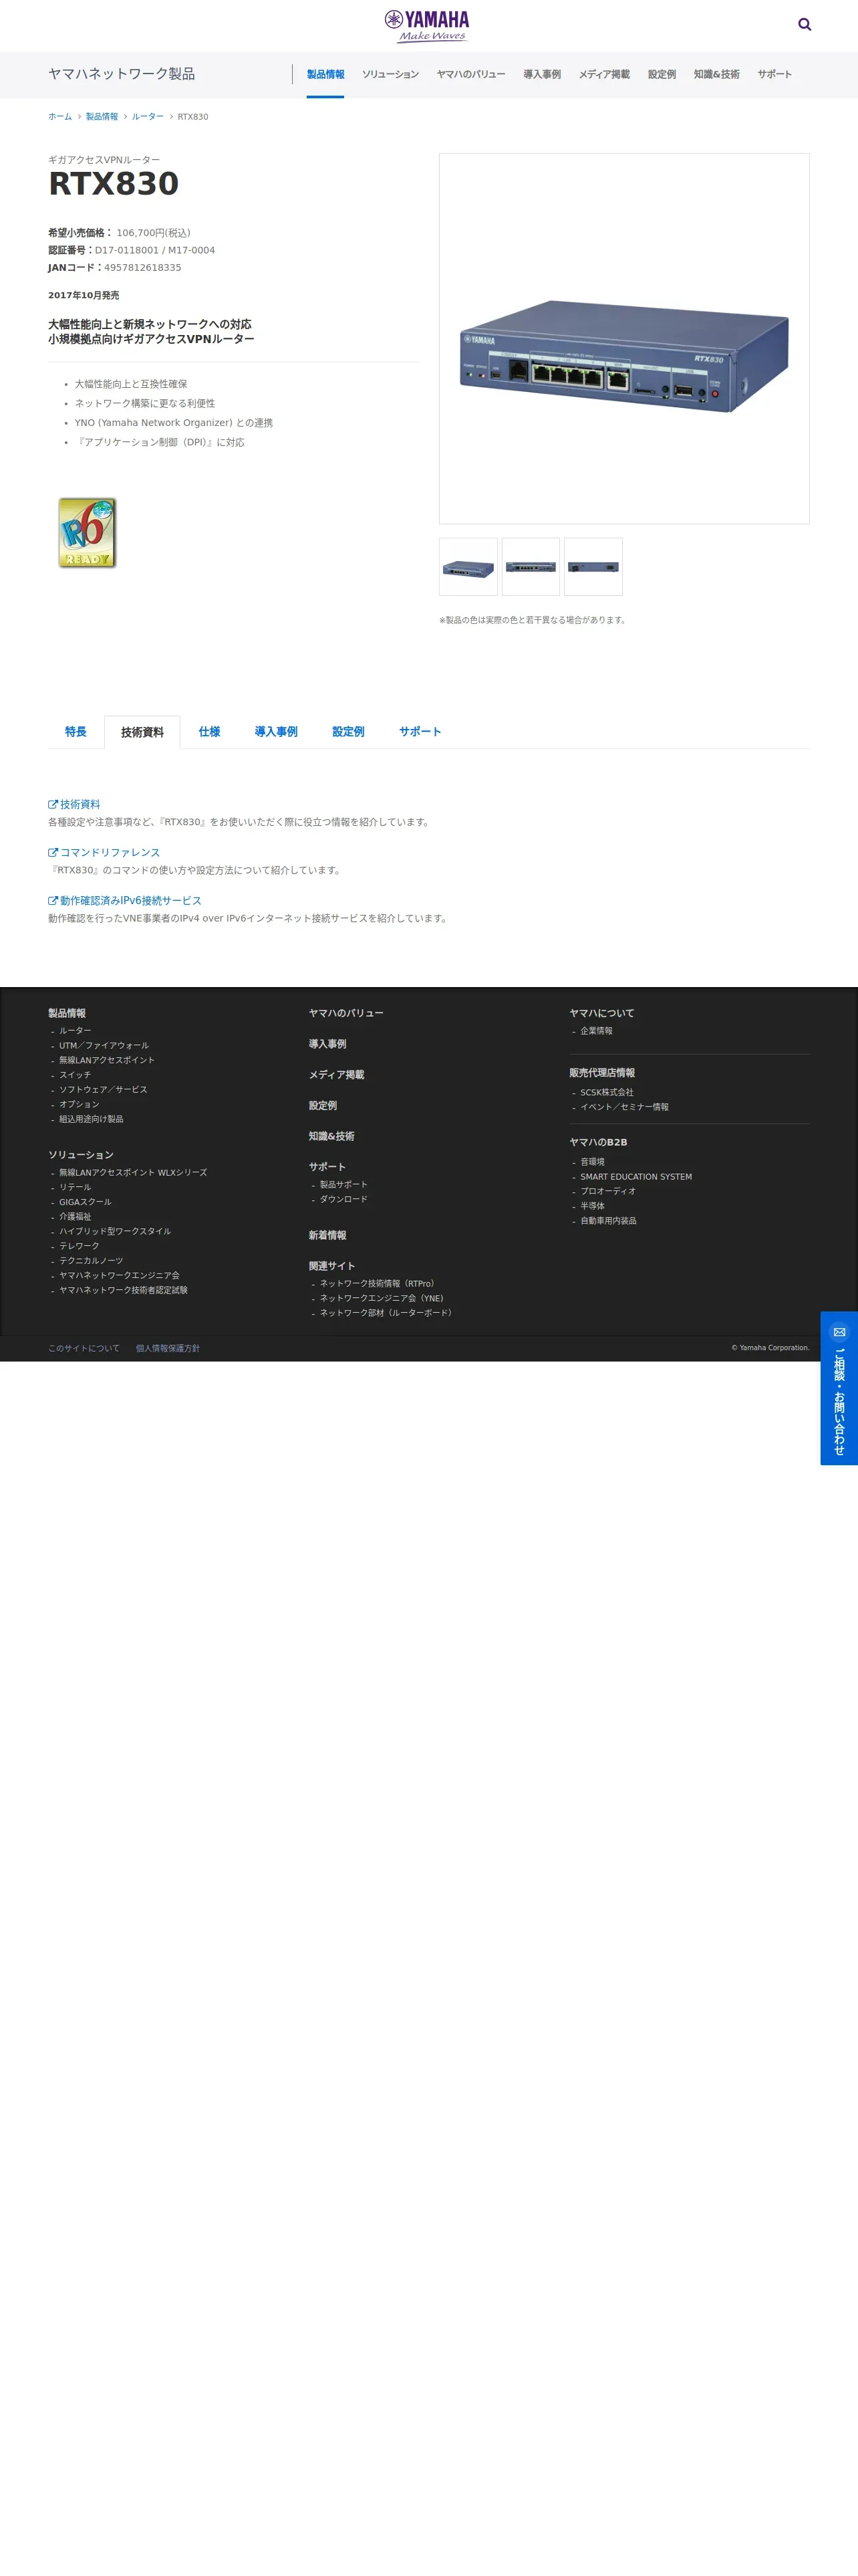Click footer 音環境 link
Image resolution: width=858 pixels, height=2576 pixels.
pyautogui.click(x=592, y=1162)
